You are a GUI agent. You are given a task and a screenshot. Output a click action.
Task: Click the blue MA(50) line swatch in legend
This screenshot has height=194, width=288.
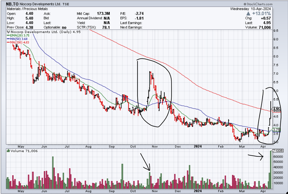tap(8, 39)
